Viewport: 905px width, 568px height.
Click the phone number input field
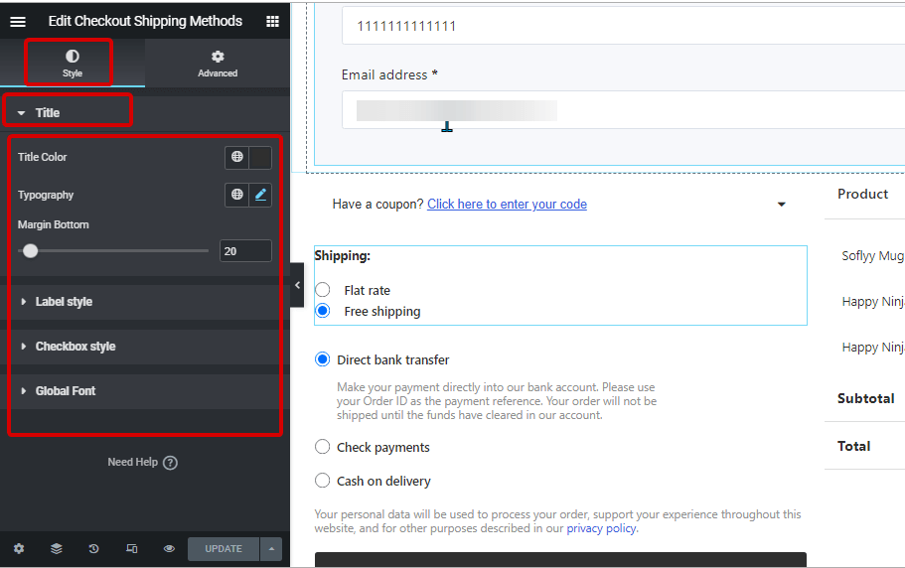click(623, 26)
